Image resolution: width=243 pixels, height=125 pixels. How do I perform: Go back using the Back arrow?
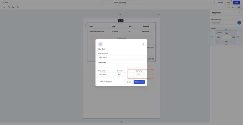tap(5, 2)
